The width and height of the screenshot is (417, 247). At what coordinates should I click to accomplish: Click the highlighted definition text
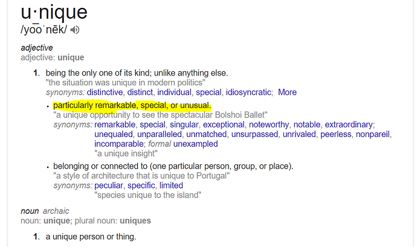coord(131,106)
